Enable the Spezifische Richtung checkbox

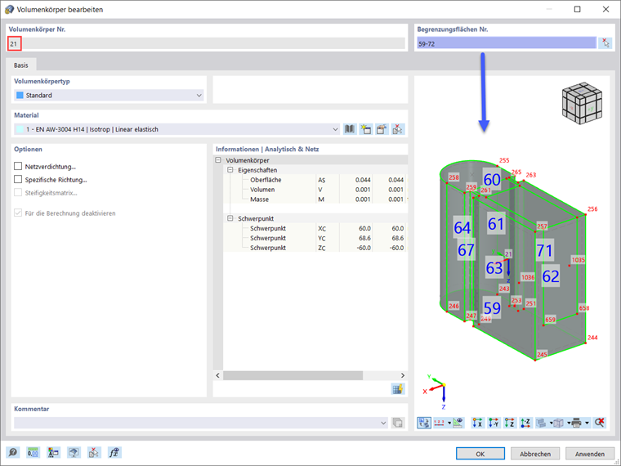(18, 179)
